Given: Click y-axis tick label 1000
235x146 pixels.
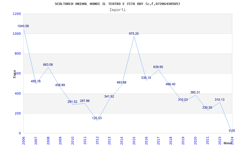Looking at the screenshot, I should [17, 34].
